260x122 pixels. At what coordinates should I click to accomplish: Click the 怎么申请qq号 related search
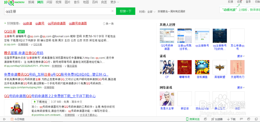pos(237,47)
